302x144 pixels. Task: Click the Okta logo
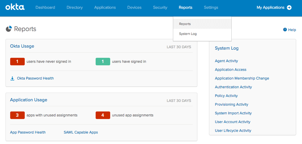[15, 7]
